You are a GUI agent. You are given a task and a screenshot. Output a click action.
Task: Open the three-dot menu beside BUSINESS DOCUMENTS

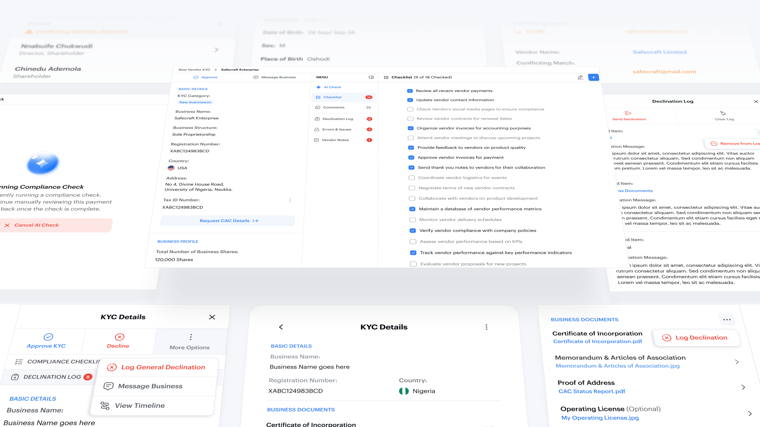pyautogui.click(x=727, y=320)
